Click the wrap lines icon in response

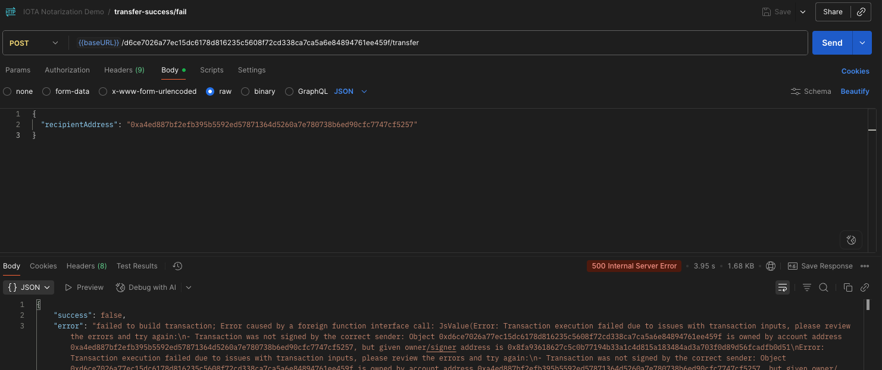point(782,287)
